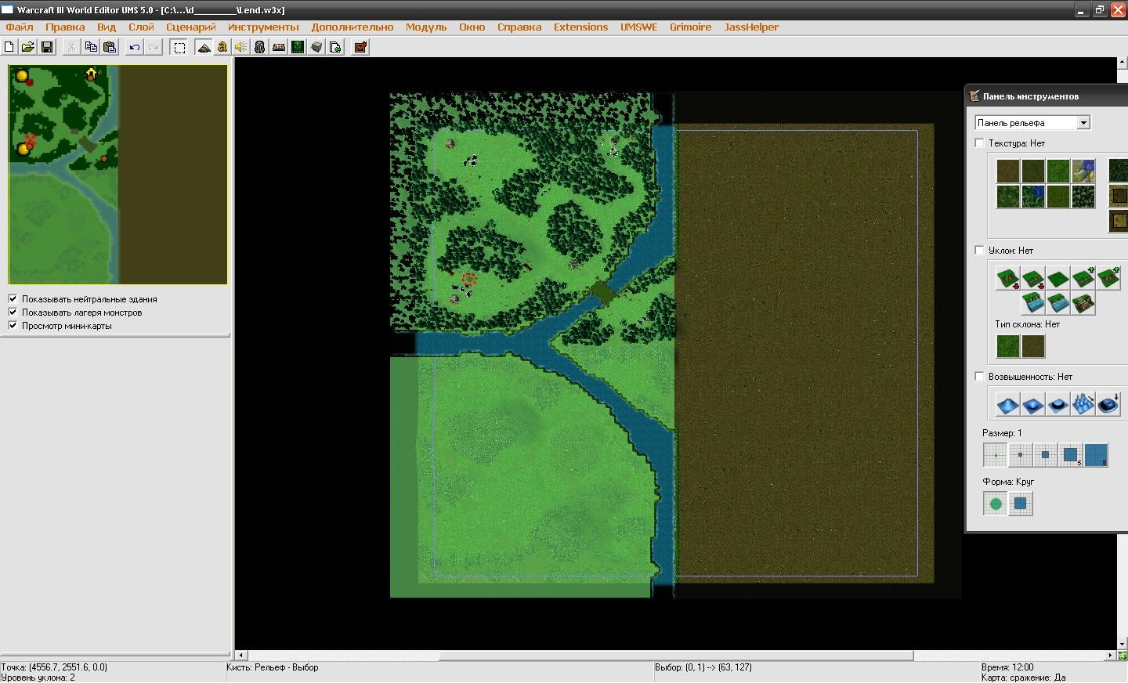This screenshot has width=1128, height=683.
Task: Select the lower-height valley tool
Action: 1033,404
